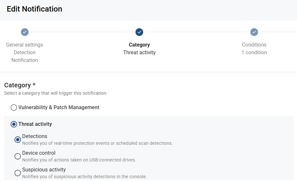
Task: Choose the Detections radio option
Action: click(18, 140)
